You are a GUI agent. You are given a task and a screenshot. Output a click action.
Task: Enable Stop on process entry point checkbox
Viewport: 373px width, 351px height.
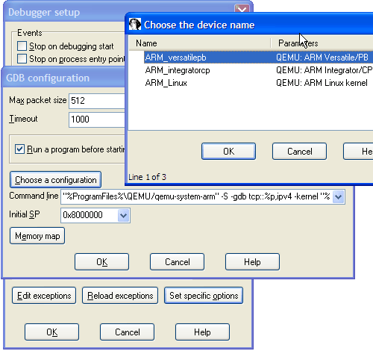pos(22,59)
